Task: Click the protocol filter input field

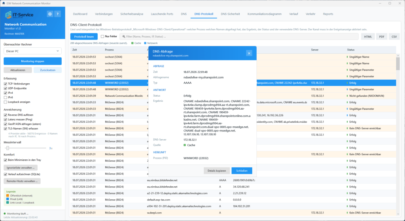Action: (239, 37)
